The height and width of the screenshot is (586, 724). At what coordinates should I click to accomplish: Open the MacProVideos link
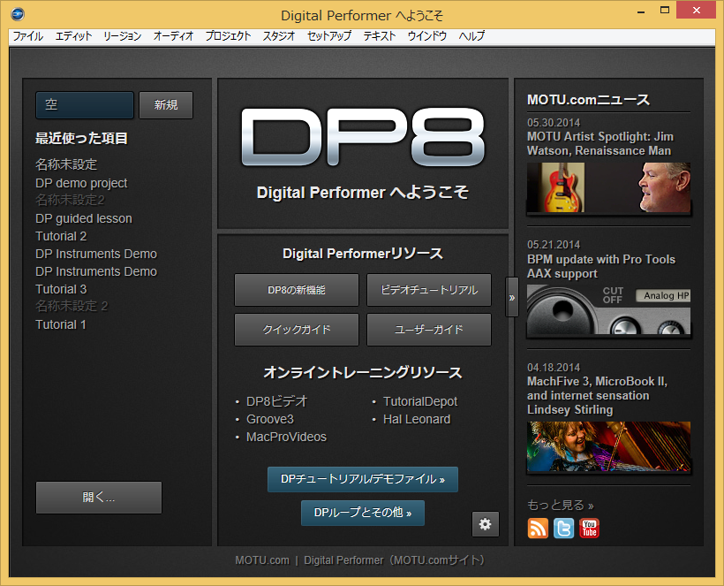(286, 437)
